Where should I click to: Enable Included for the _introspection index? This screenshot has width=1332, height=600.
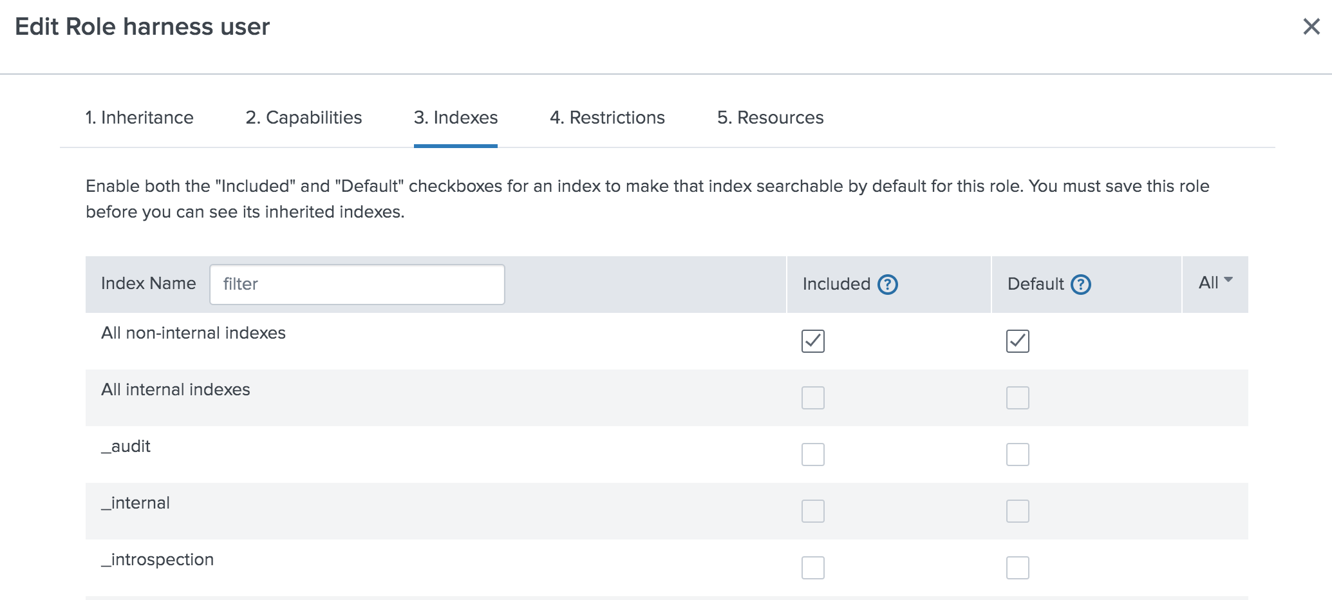click(x=812, y=567)
